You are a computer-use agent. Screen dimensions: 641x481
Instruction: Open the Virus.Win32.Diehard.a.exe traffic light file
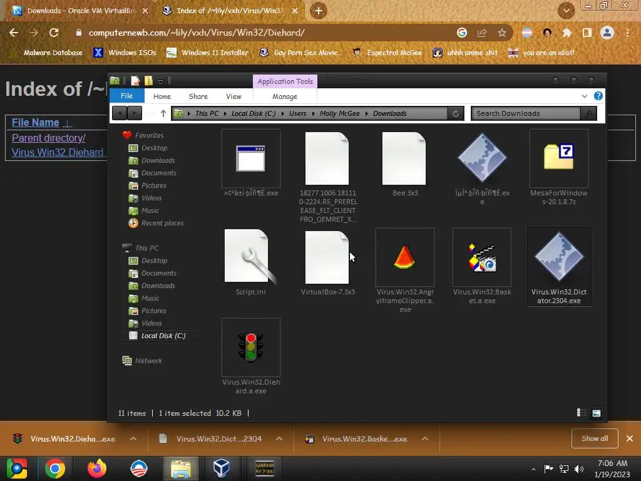(x=251, y=347)
